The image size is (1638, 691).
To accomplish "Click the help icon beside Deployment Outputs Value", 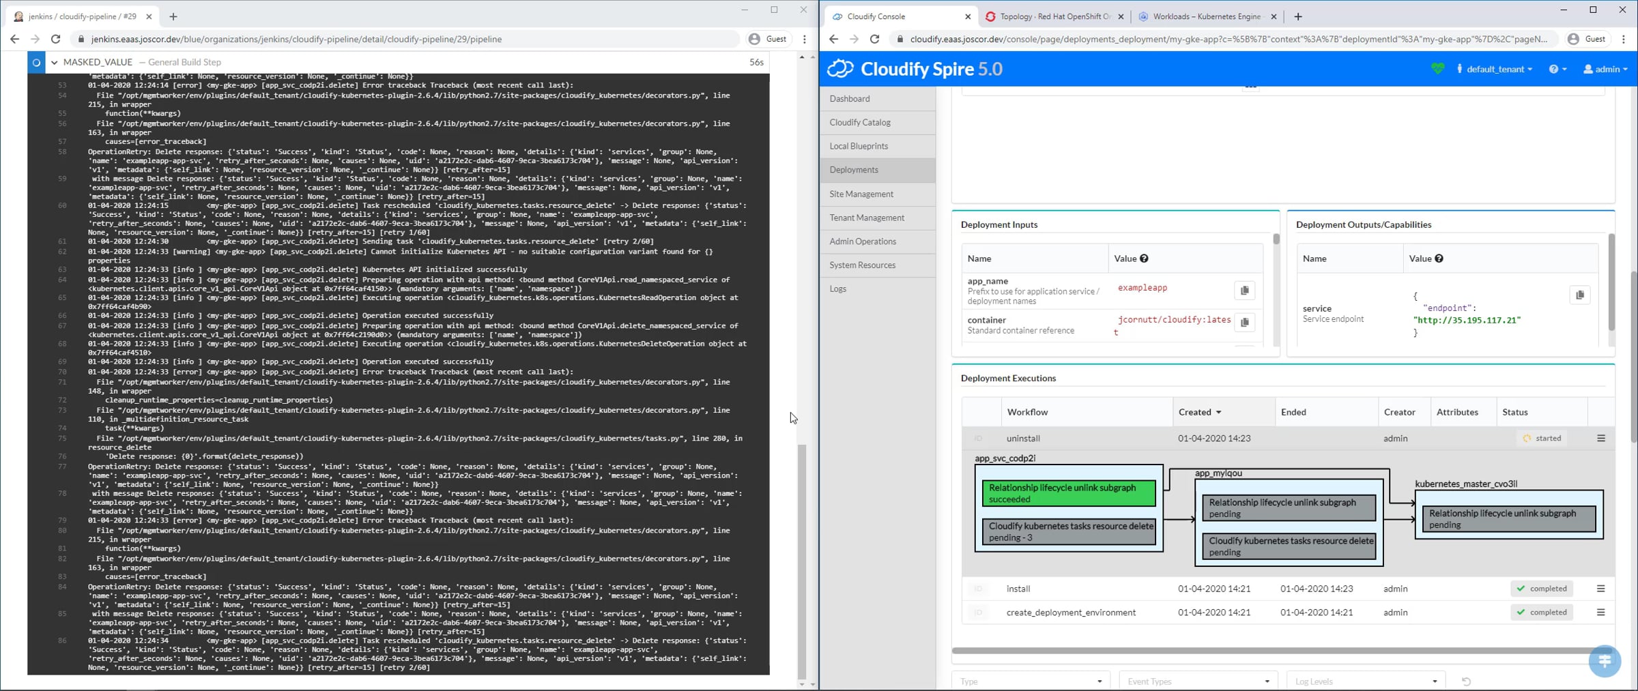I will pos(1439,259).
